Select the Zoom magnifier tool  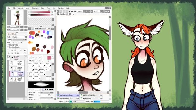[33, 61]
